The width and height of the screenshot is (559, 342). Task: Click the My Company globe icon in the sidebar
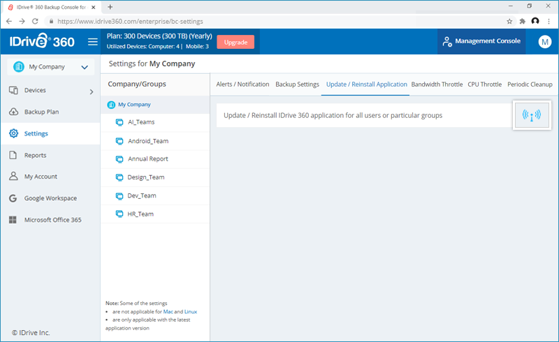pyautogui.click(x=19, y=66)
